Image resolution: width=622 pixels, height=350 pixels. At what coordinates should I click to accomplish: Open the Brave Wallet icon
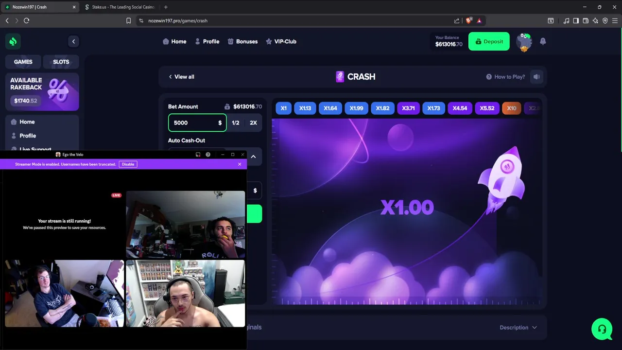pyautogui.click(x=586, y=21)
